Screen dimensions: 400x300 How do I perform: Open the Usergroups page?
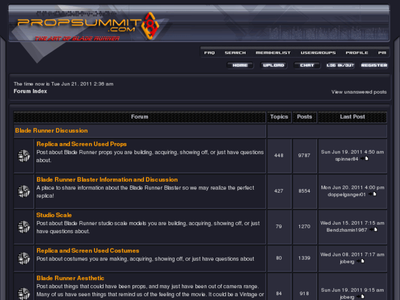pos(318,53)
